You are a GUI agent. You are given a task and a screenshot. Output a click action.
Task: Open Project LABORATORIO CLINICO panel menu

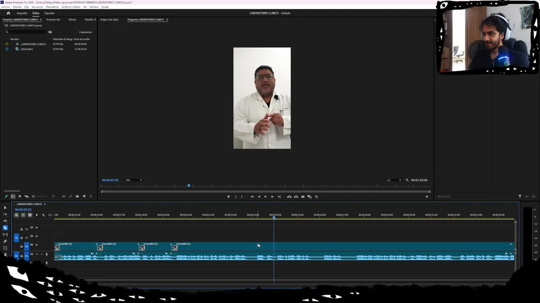(40, 20)
